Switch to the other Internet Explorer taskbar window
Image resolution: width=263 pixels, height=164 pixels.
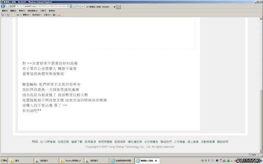point(122,161)
